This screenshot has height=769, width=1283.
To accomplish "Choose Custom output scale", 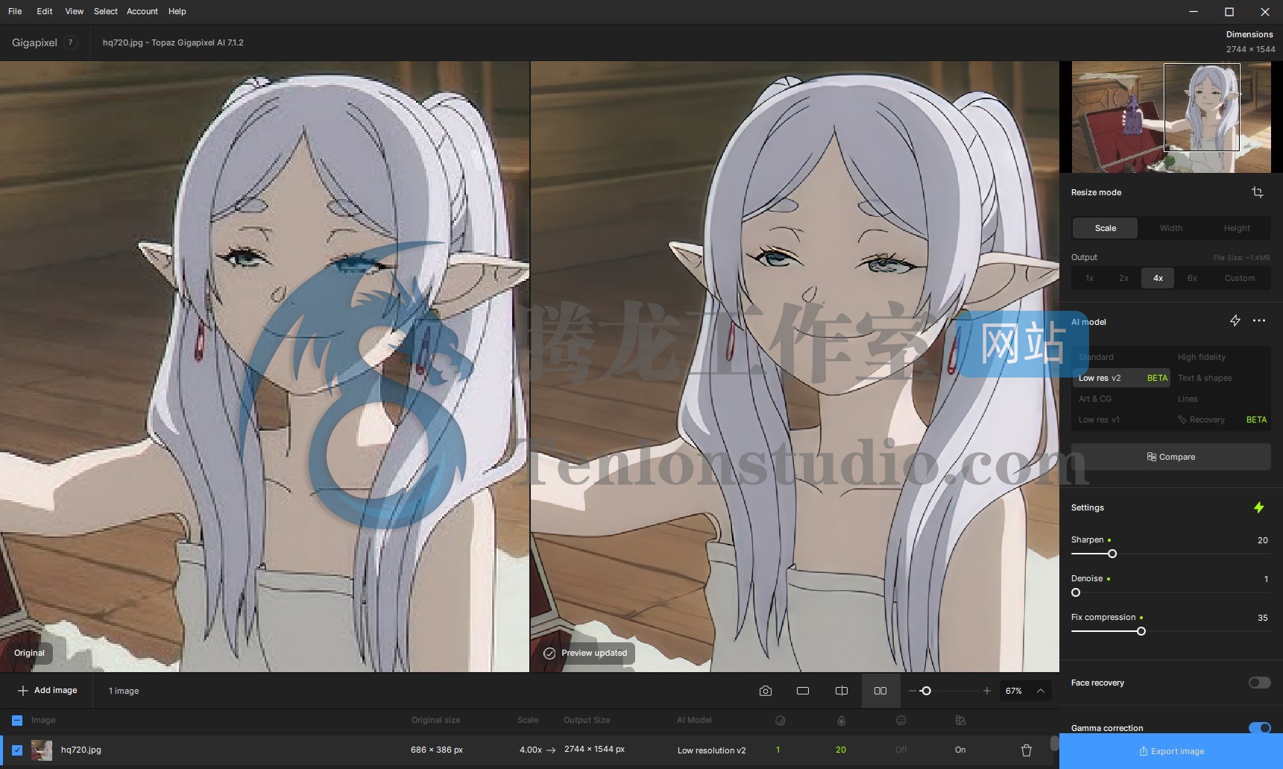I will (1240, 278).
